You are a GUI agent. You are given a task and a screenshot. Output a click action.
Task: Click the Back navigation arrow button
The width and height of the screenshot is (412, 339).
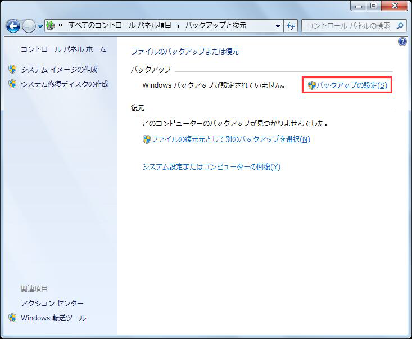(13, 26)
